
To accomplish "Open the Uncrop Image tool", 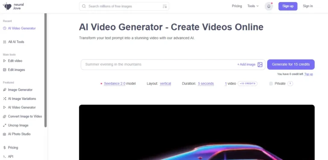I will [x=18, y=126].
